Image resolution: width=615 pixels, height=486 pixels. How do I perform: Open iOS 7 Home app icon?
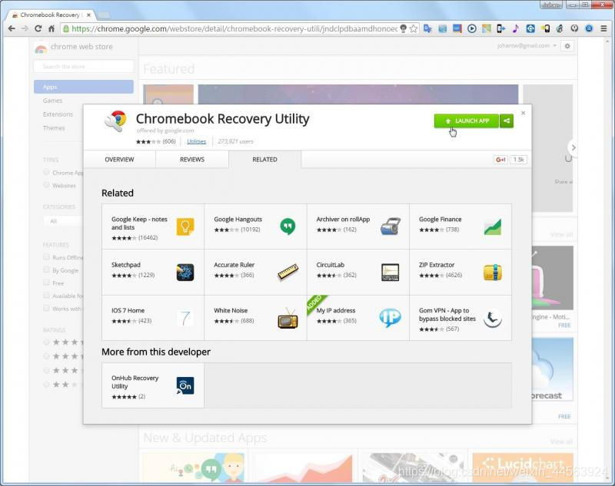[185, 318]
